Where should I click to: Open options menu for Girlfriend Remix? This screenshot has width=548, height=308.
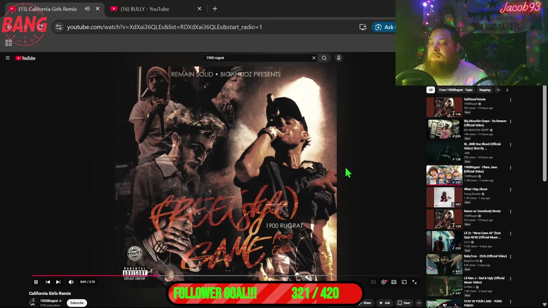click(x=510, y=100)
